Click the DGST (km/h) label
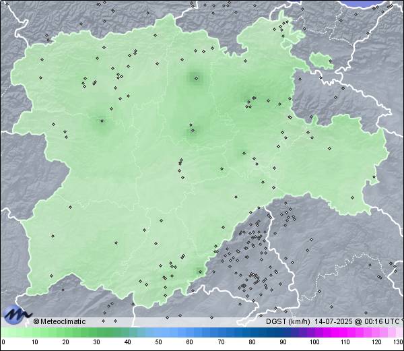Image resolution: width=404 pixels, height=351 pixels. (288, 321)
